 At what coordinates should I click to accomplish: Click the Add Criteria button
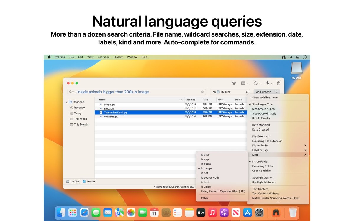[x=267, y=92]
